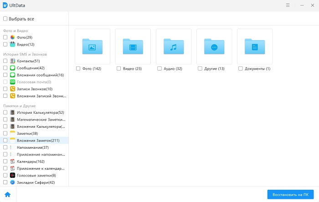The width and height of the screenshot is (319, 202).
Task: Check the Календарь(162) checkbox
Action: coord(5,162)
